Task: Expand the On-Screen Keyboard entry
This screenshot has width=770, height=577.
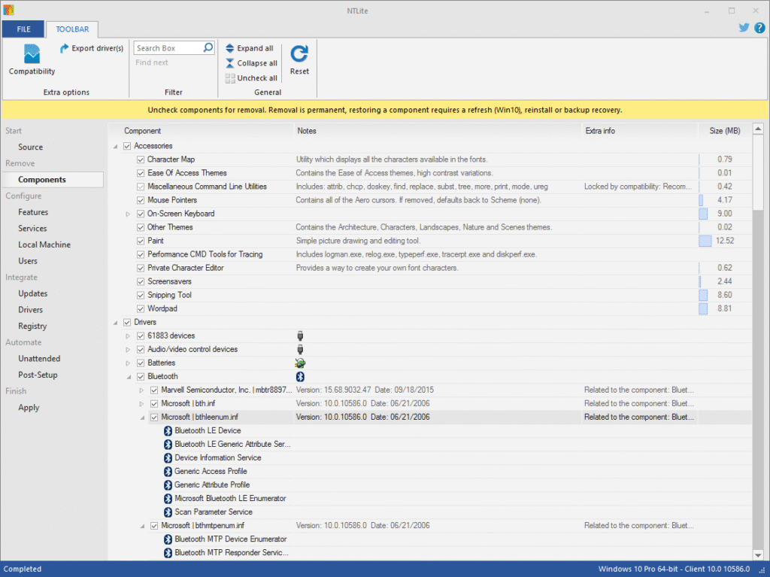Action: click(127, 214)
